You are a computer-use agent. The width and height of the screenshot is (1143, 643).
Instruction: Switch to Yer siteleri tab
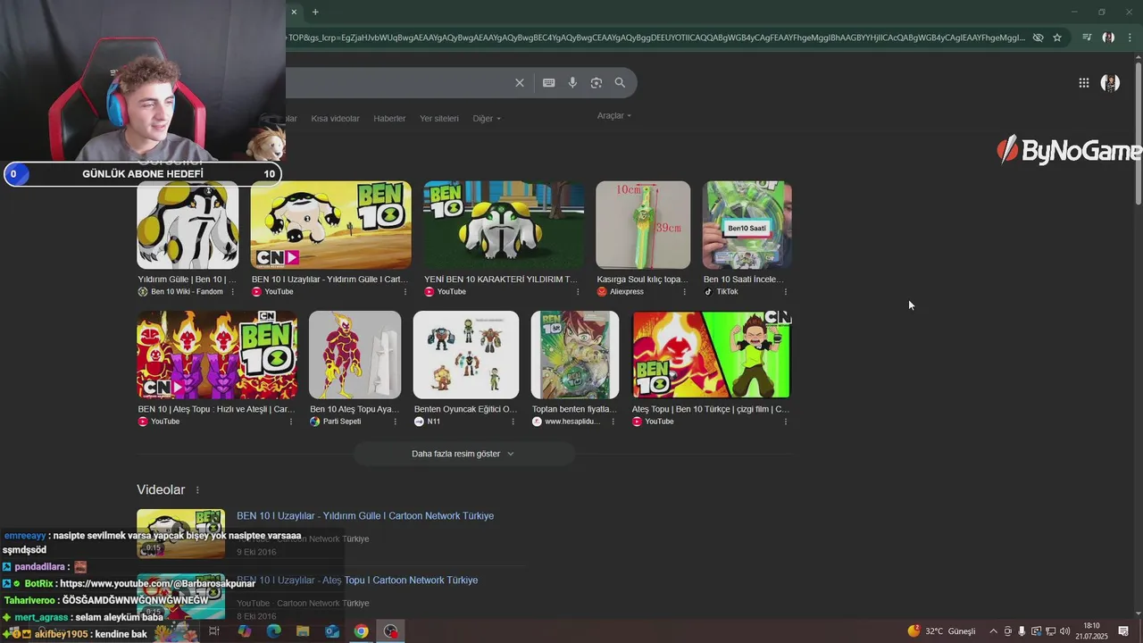point(439,119)
